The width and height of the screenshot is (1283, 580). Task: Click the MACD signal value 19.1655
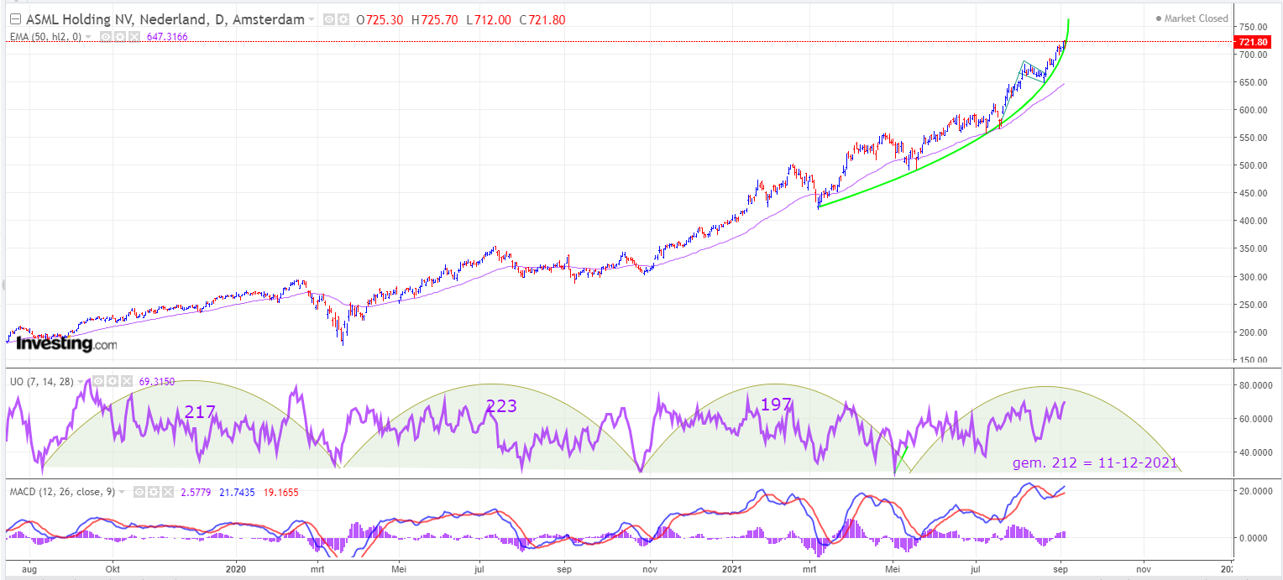(281, 492)
